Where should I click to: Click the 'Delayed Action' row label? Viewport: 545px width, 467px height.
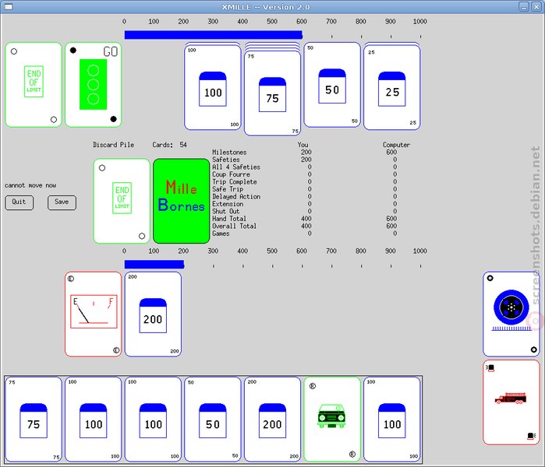pyautogui.click(x=236, y=196)
